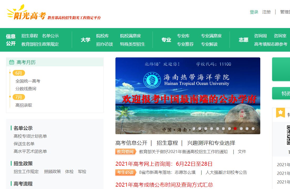Screen dimensions: 290x189
Task: Click the QR code image
Action: 288,135
